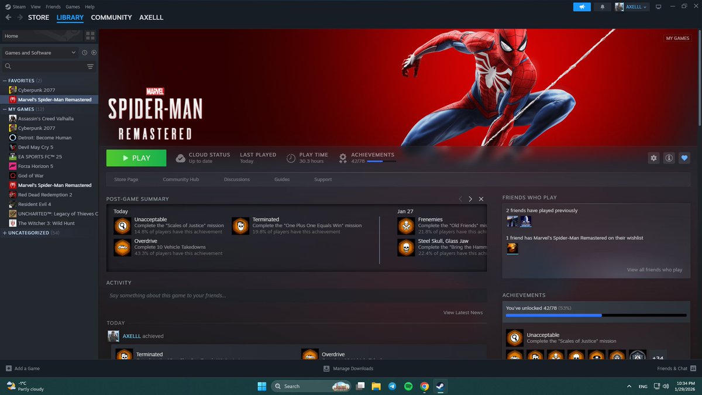Click Add a Game
This screenshot has width=702, height=395.
(23, 369)
